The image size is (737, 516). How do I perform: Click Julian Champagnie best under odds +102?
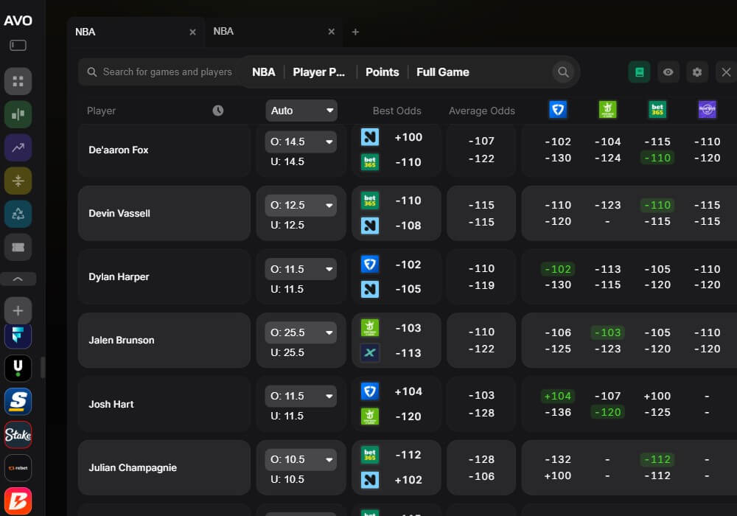[x=408, y=480]
